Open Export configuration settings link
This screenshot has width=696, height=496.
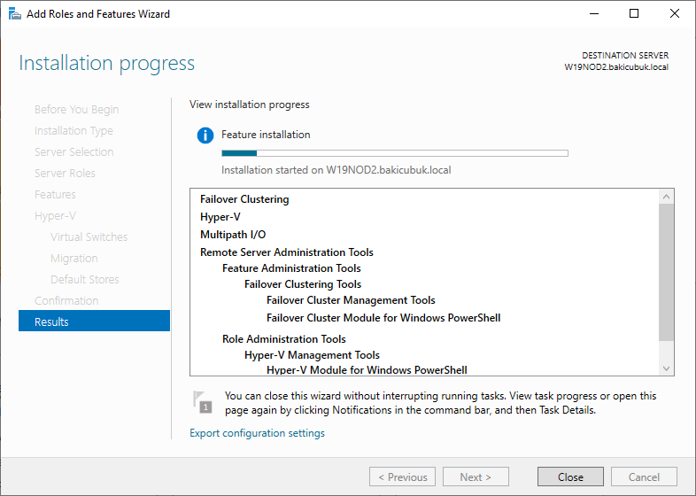tap(257, 433)
